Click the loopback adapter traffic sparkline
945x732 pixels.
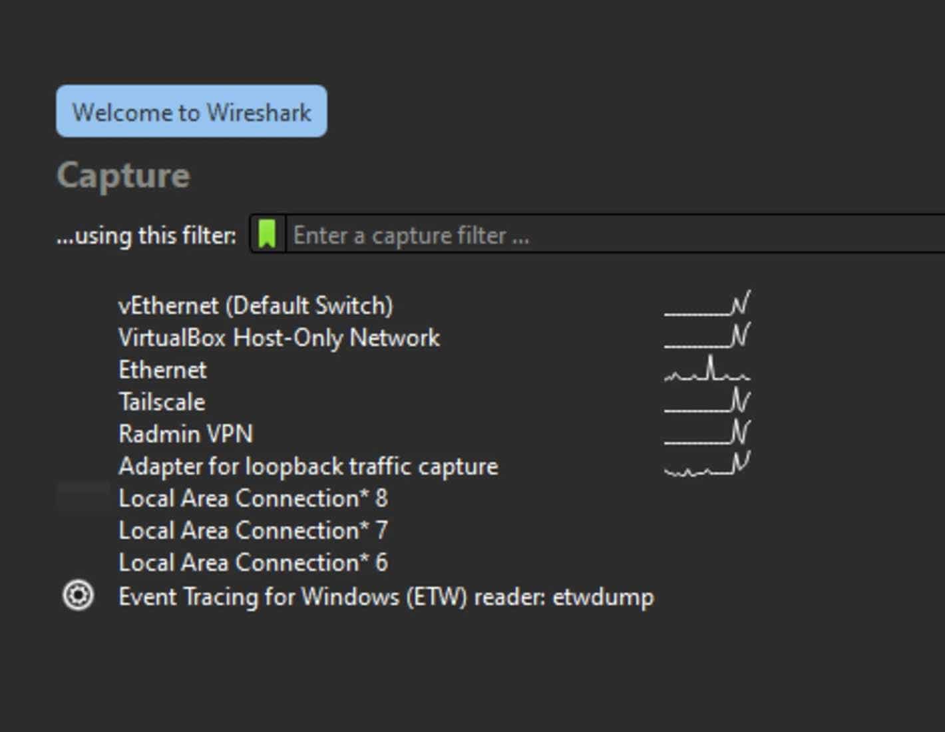pyautogui.click(x=707, y=464)
